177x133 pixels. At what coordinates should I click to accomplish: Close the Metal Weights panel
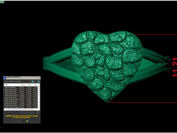click(39, 78)
